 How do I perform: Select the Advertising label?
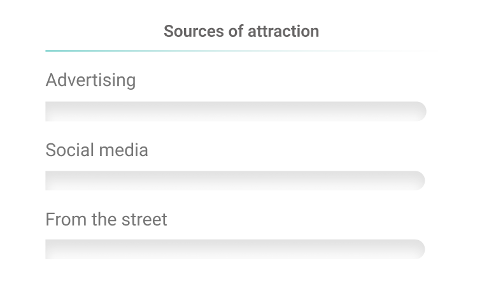(x=90, y=80)
